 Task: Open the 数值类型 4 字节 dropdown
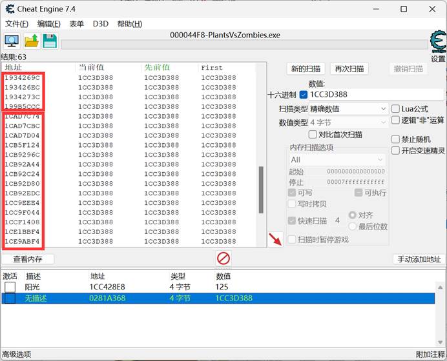(x=348, y=122)
